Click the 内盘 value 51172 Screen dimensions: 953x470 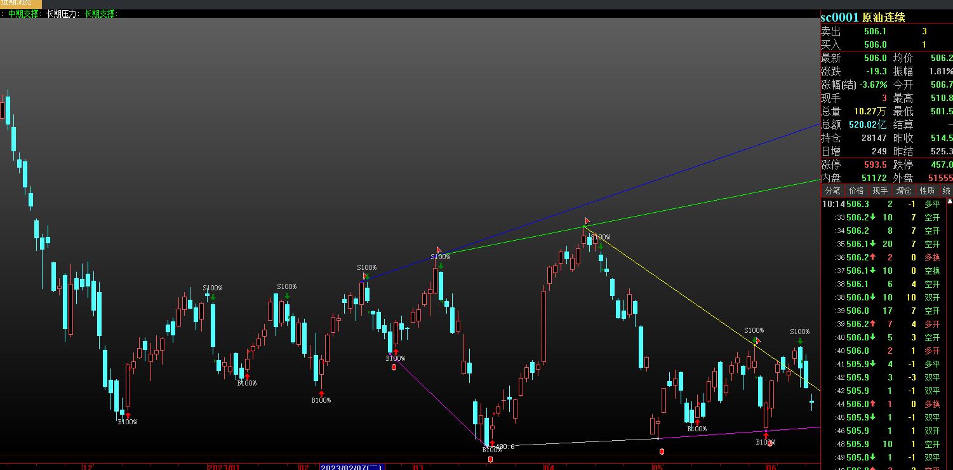click(874, 178)
